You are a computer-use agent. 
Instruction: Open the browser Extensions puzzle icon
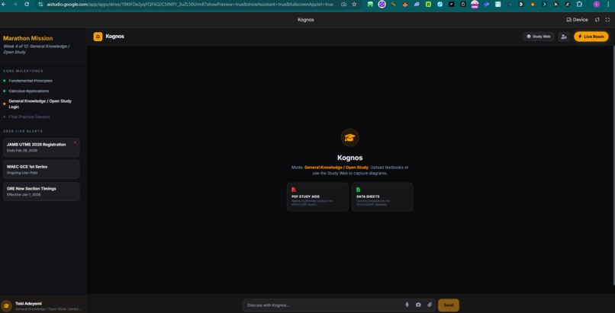tap(579, 5)
